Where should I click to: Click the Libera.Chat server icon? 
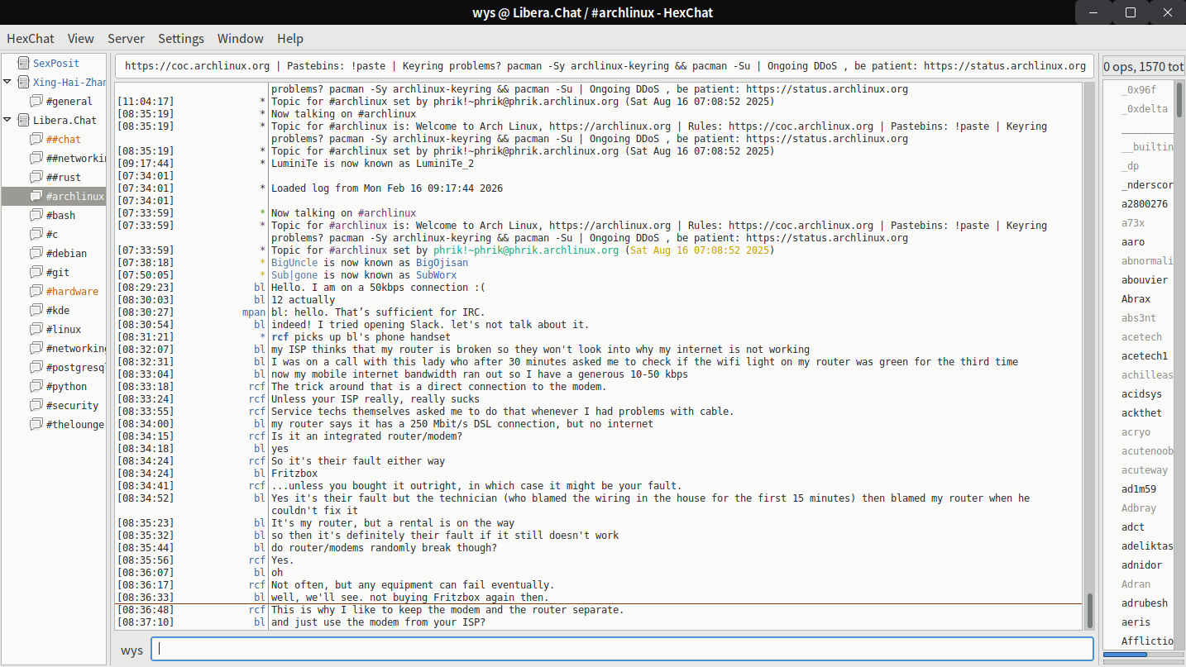click(22, 120)
